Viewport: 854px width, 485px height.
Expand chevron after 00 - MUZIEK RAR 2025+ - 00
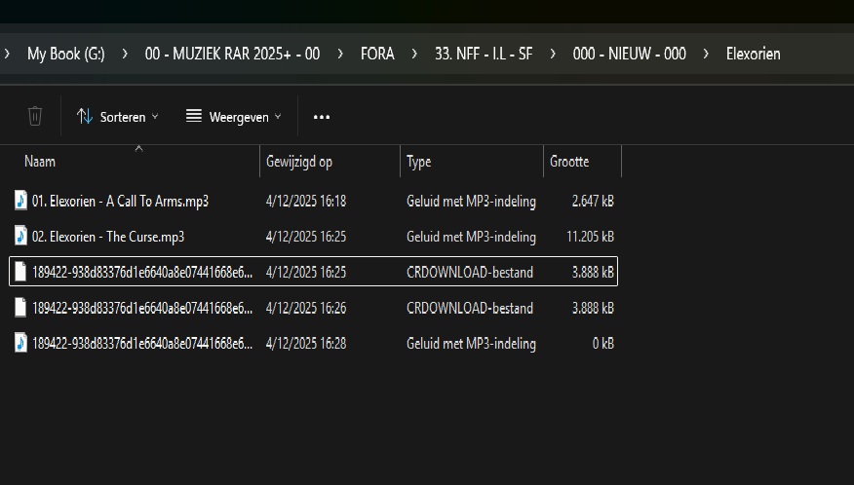tap(340, 54)
